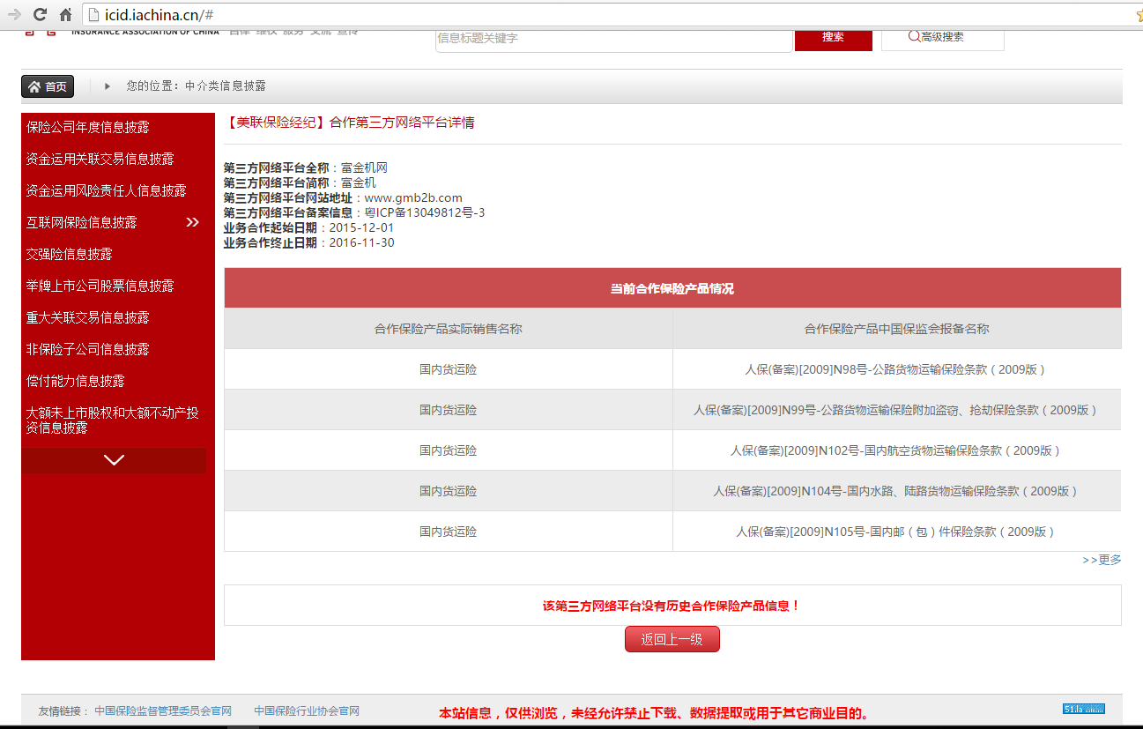Image resolution: width=1143 pixels, height=729 pixels.
Task: Click the N98号 公路货物运输保险条款 cell
Action: click(x=897, y=369)
